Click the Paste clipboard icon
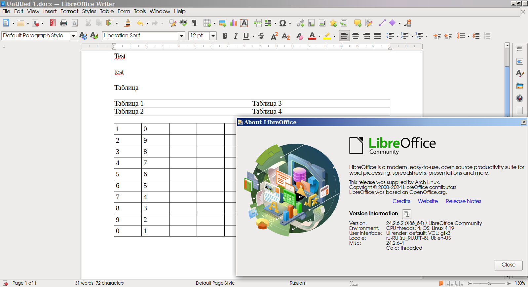528x287 pixels. click(x=109, y=23)
